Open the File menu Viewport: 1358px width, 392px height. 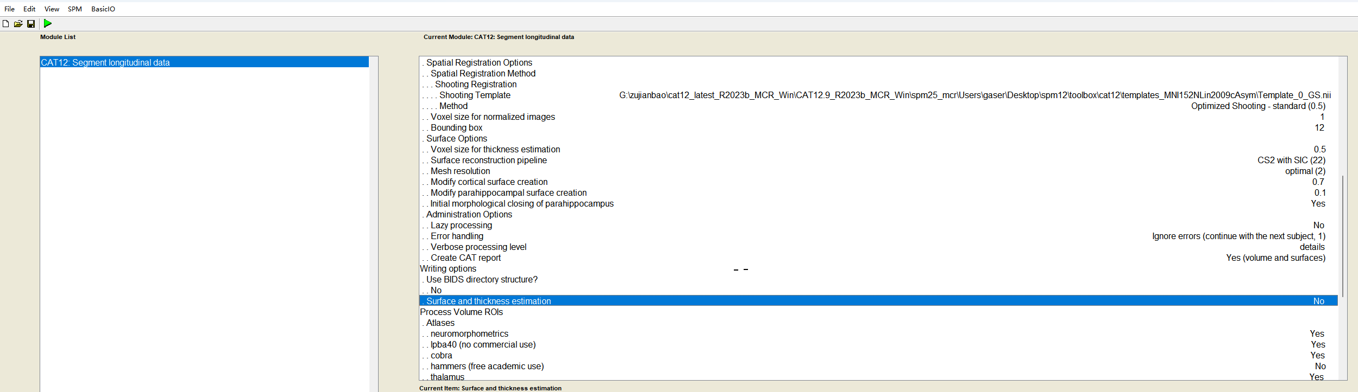point(9,9)
